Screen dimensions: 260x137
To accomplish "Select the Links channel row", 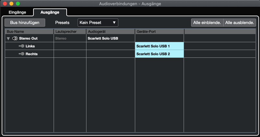I will click(x=130, y=46).
